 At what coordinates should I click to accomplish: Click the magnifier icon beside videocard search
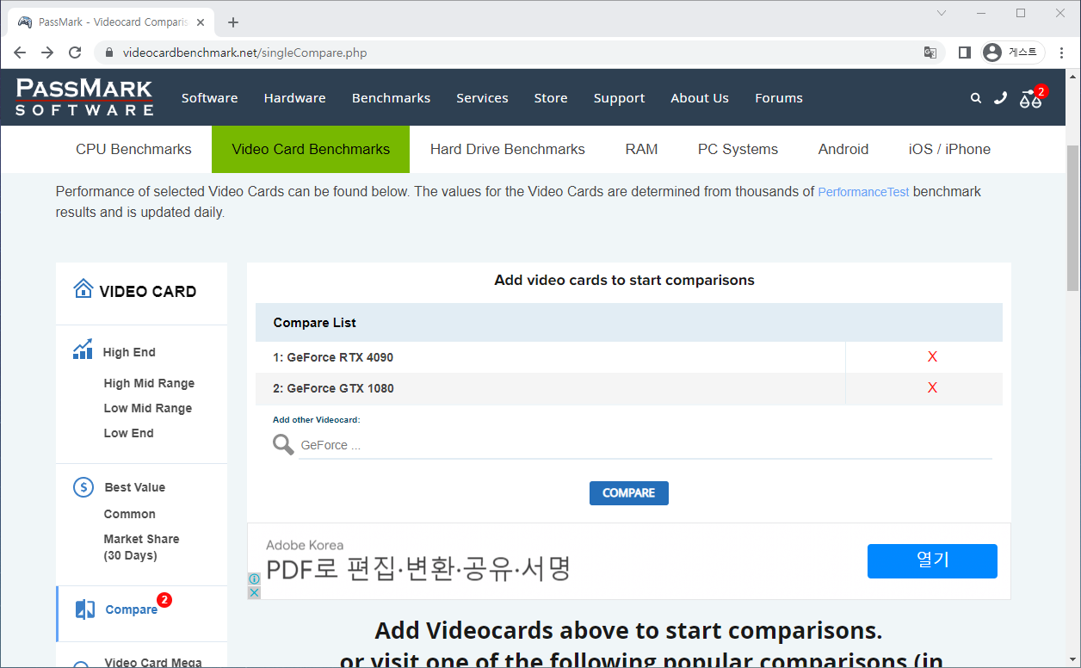pos(283,444)
